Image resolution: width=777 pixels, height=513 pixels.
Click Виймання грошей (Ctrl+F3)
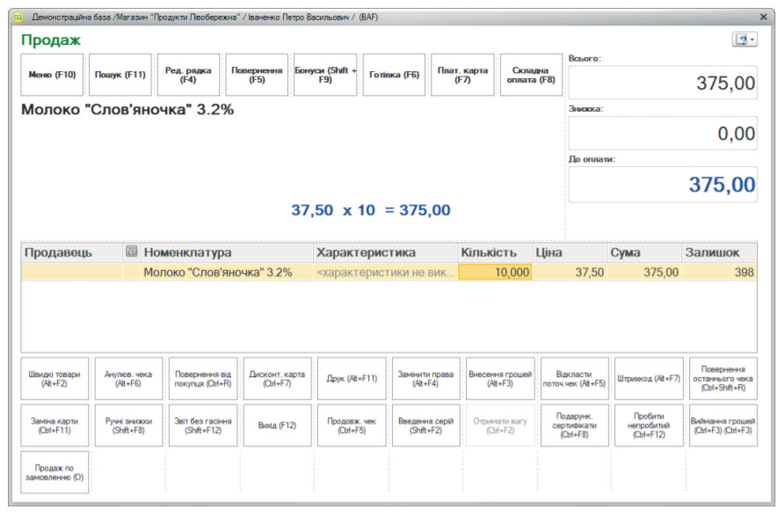click(723, 425)
